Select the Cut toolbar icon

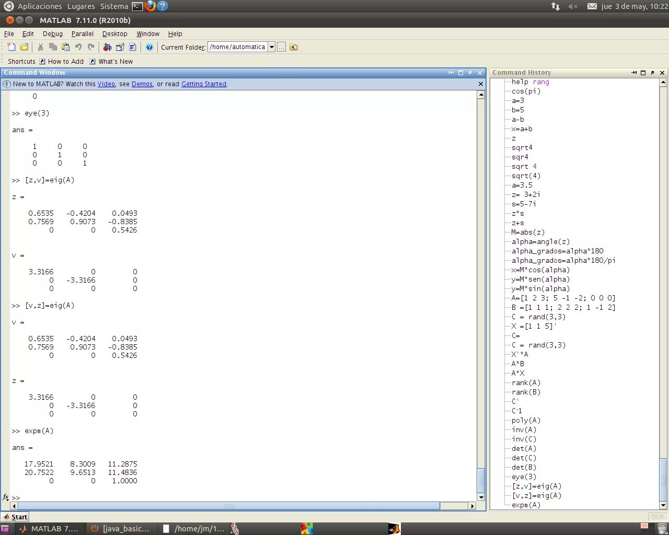tap(41, 47)
